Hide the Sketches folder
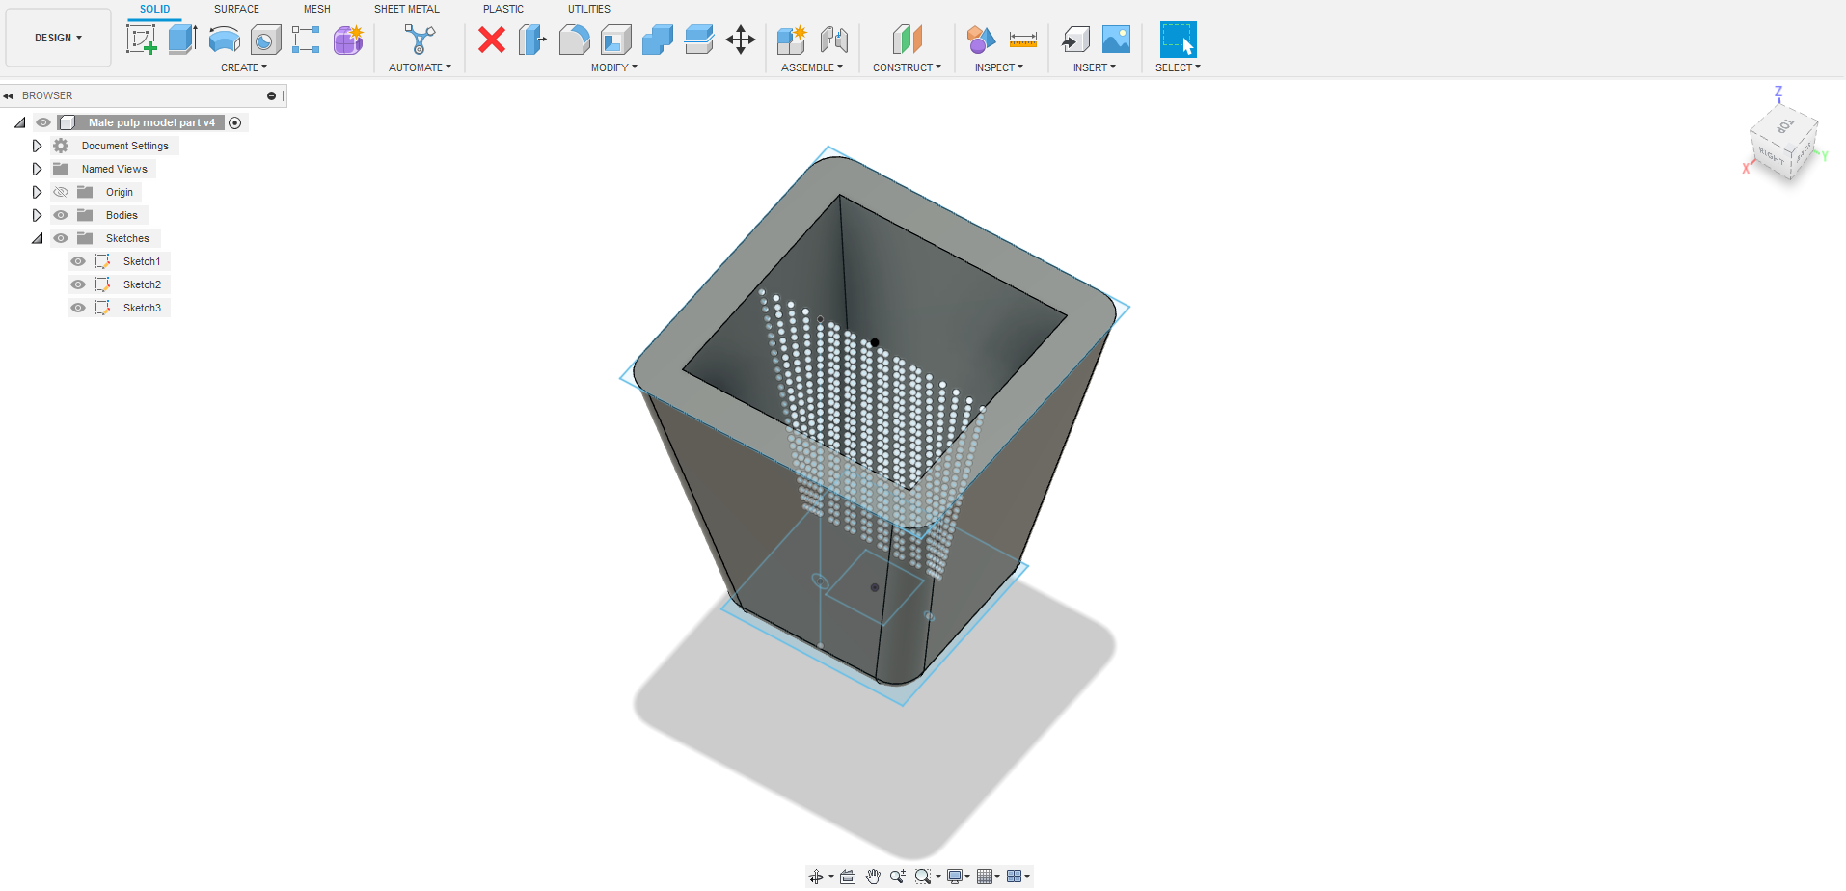This screenshot has height=891, width=1846. click(61, 238)
